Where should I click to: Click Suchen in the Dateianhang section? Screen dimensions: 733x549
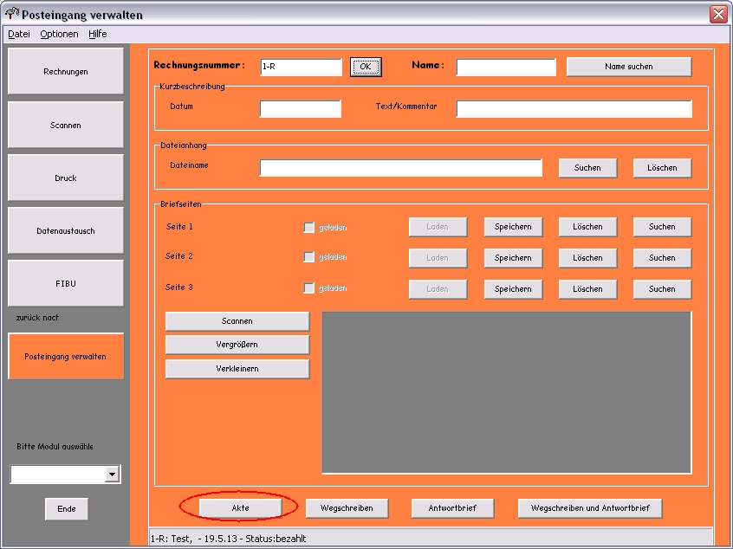click(x=587, y=168)
